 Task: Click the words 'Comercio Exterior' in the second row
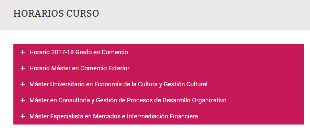(105, 68)
